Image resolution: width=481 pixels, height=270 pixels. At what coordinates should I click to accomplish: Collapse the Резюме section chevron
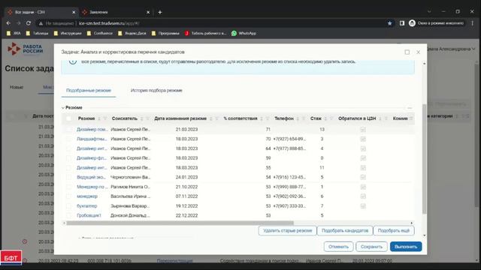pos(63,108)
